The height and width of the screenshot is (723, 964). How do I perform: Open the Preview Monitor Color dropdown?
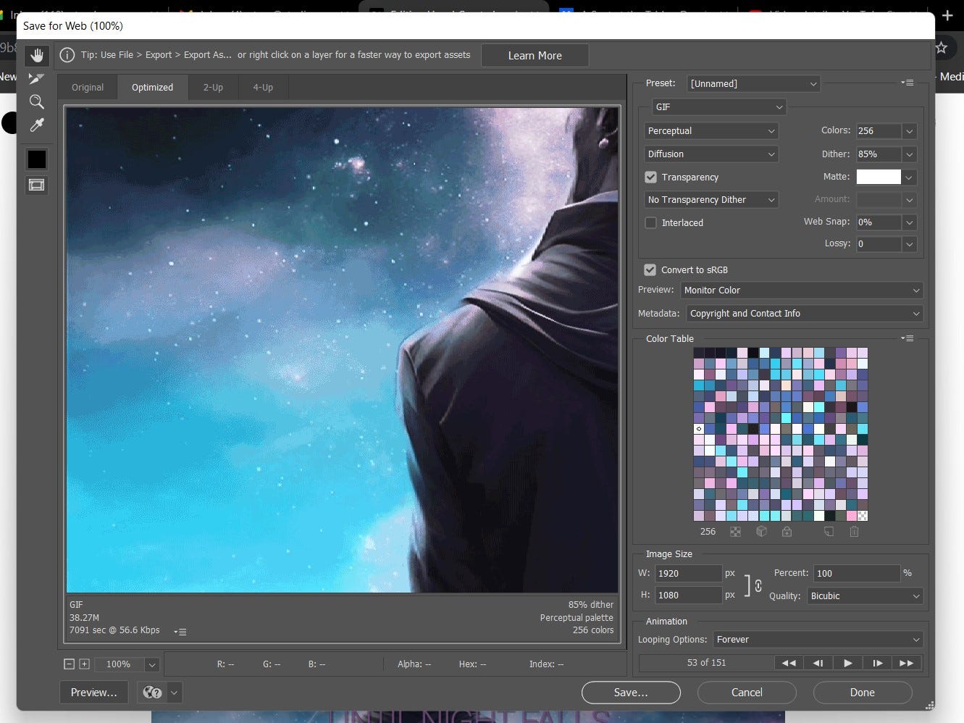tap(802, 291)
